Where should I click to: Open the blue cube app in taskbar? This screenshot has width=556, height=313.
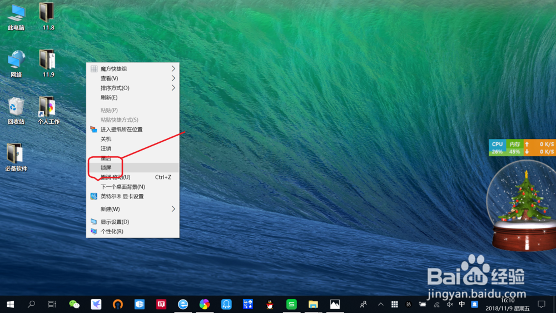tap(140, 304)
